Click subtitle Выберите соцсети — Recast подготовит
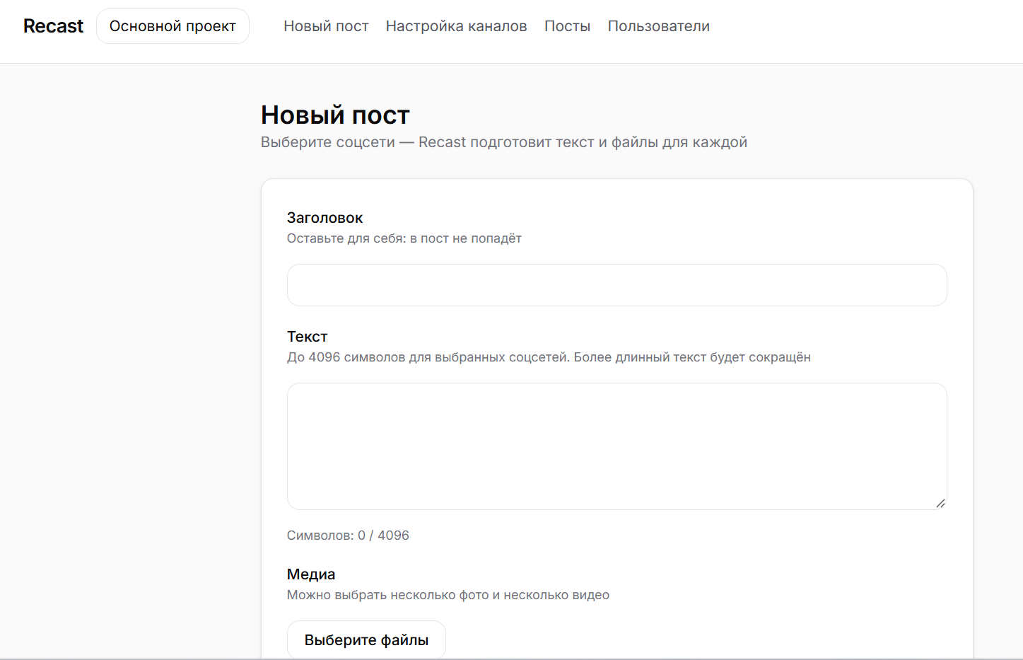1023x660 pixels. [x=504, y=142]
